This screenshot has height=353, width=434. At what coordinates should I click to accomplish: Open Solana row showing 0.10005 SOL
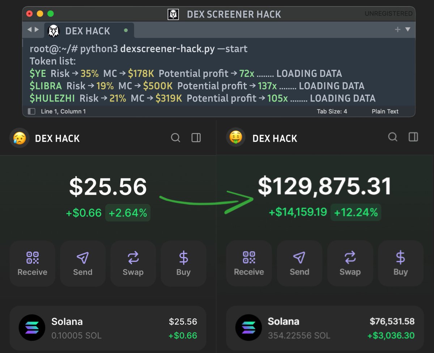108,328
